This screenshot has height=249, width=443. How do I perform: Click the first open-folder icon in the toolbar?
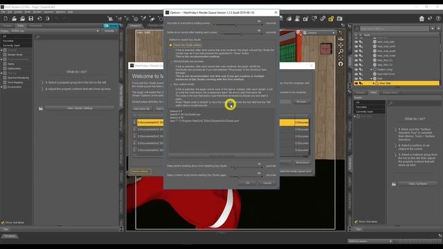click(x=14, y=19)
